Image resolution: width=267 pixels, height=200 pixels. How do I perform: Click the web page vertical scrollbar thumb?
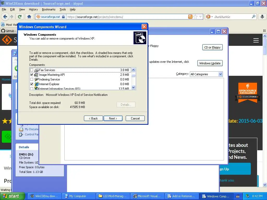(x=265, y=46)
